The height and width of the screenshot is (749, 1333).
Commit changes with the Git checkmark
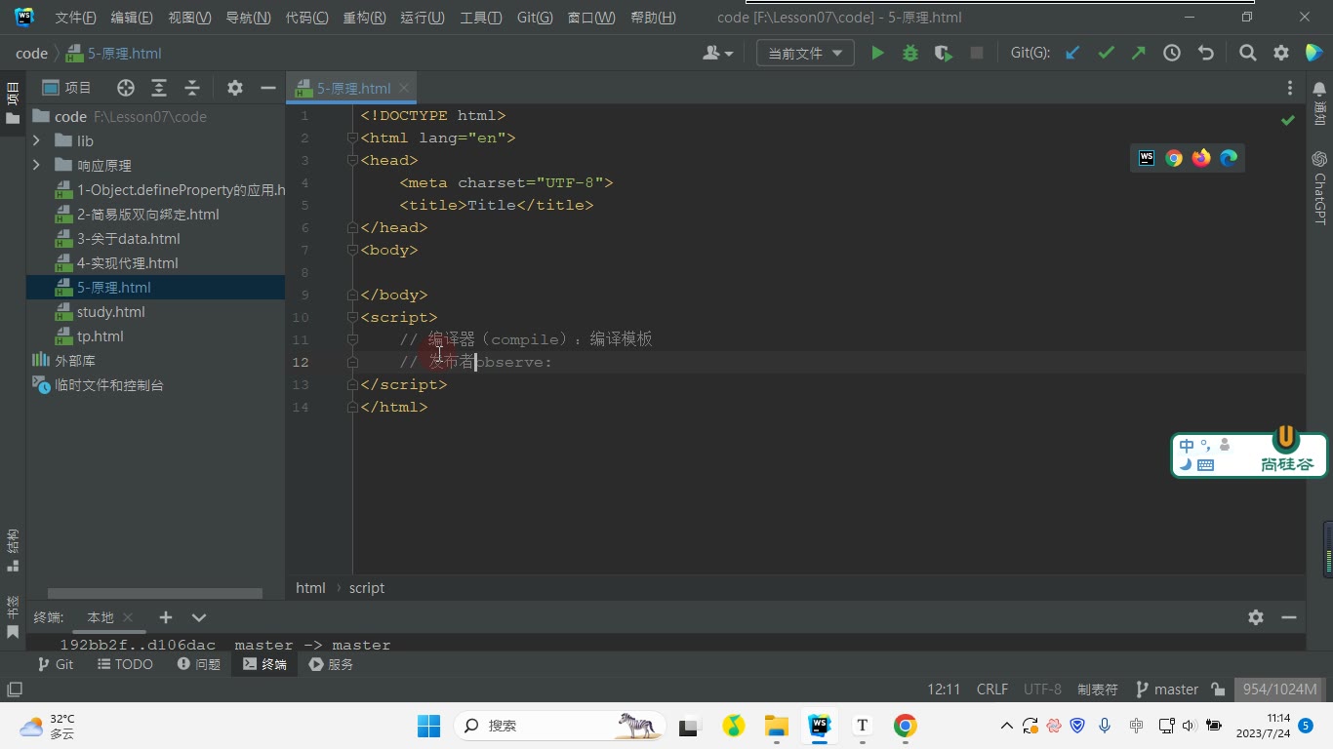coord(1106,54)
